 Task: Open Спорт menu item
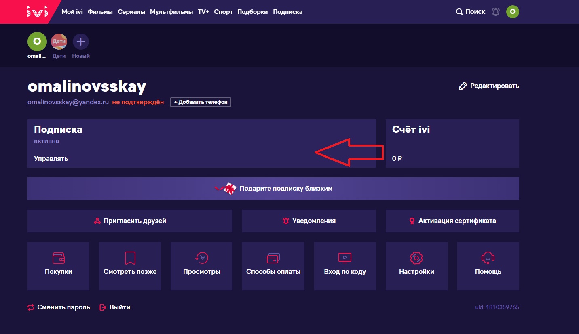(x=224, y=12)
